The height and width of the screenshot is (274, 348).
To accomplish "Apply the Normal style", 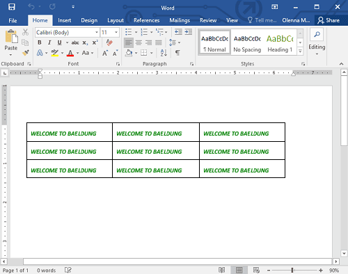I will pos(214,42).
